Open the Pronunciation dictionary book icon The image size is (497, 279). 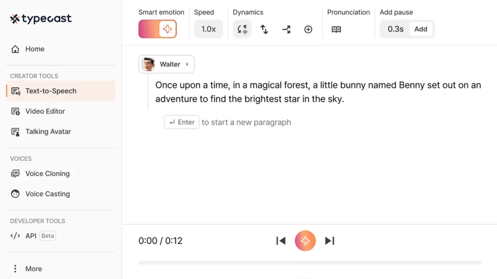[x=336, y=30]
